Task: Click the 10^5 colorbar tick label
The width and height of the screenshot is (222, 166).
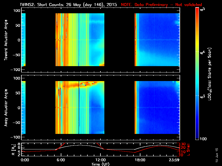Action: pyautogui.click(x=202, y=9)
